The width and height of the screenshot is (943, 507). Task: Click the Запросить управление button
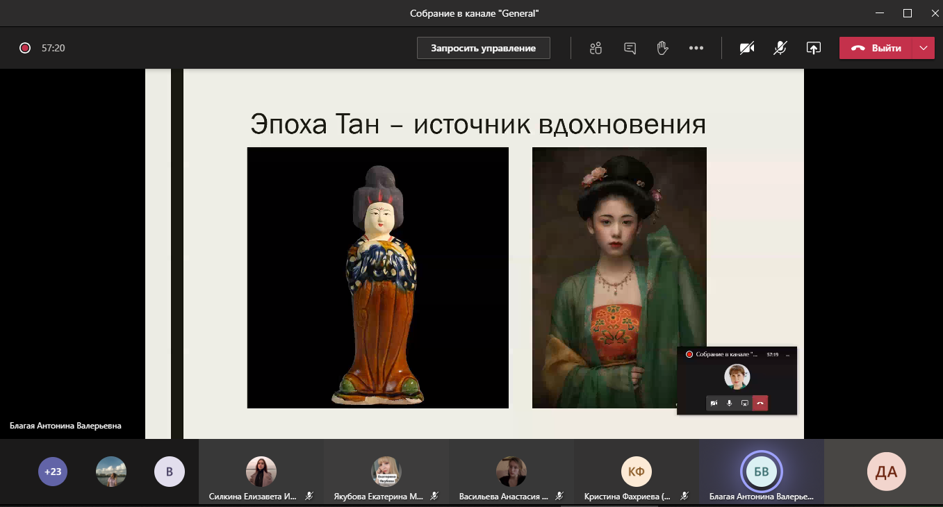pos(483,48)
